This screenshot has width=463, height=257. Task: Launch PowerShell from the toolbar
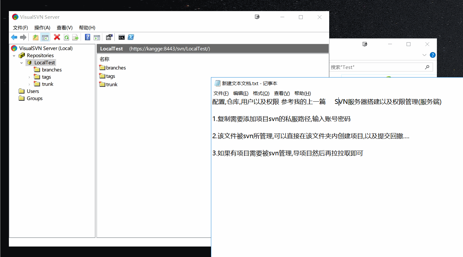131,37
